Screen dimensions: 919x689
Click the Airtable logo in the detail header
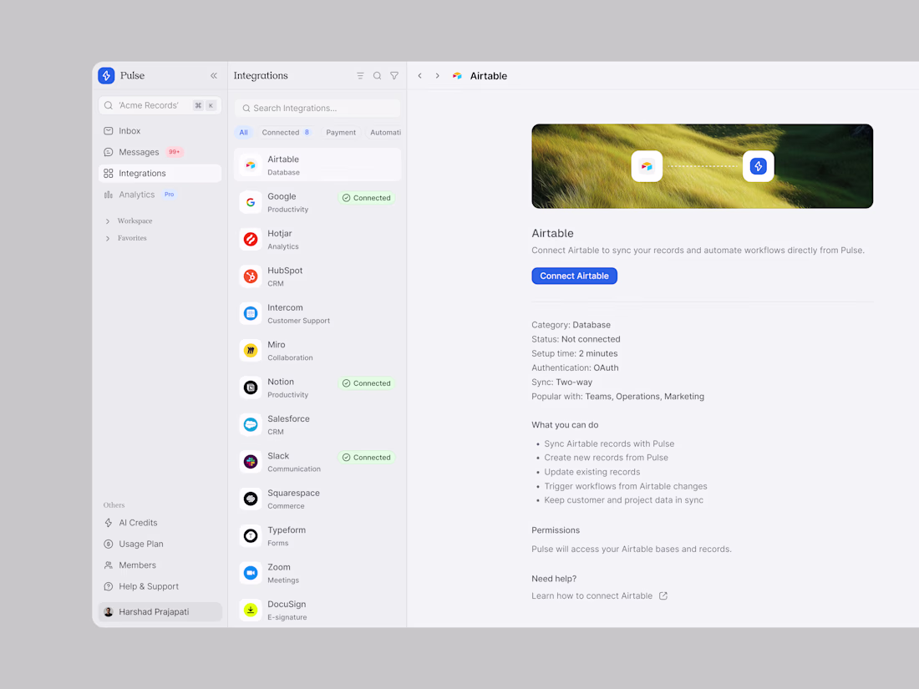[x=457, y=75]
